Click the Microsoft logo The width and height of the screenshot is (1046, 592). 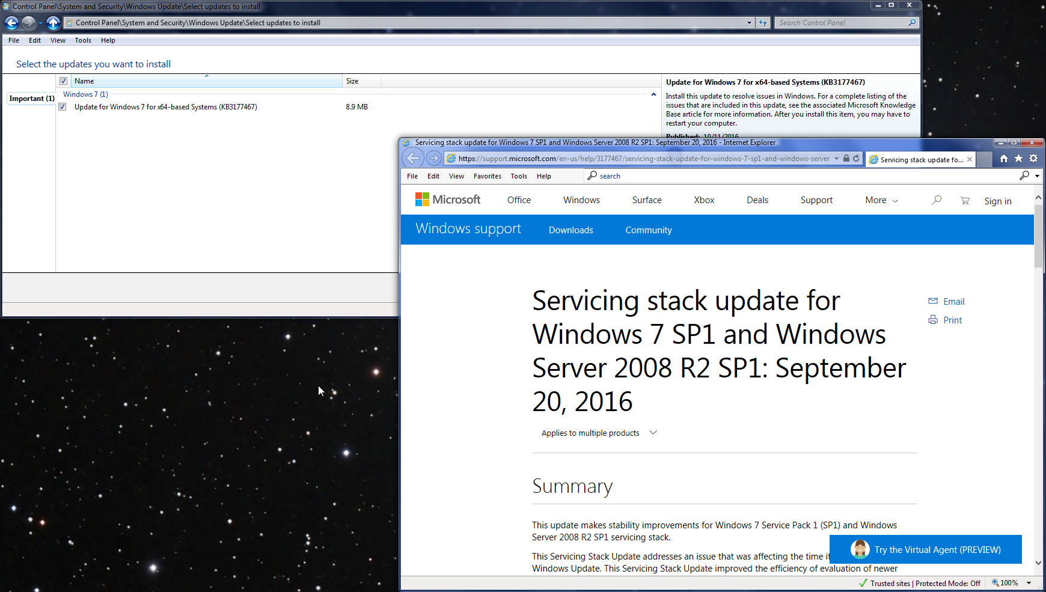coord(448,200)
